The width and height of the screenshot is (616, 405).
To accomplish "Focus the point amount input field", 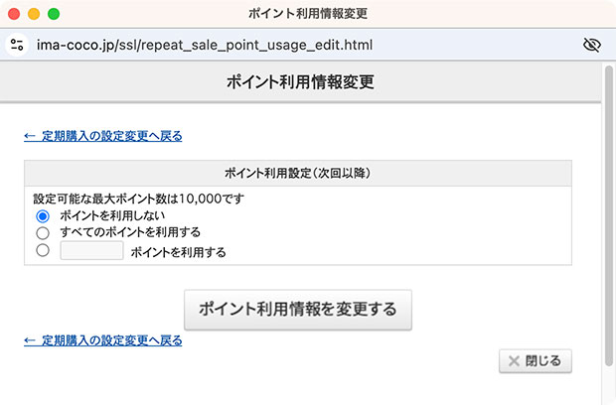I will coord(91,251).
